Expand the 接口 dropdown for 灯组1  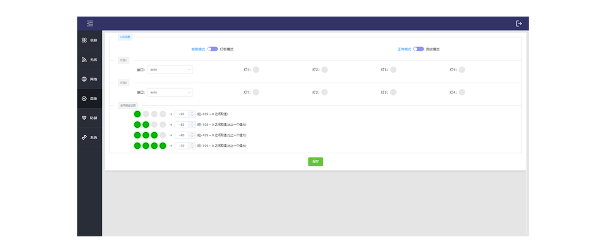[x=170, y=70]
